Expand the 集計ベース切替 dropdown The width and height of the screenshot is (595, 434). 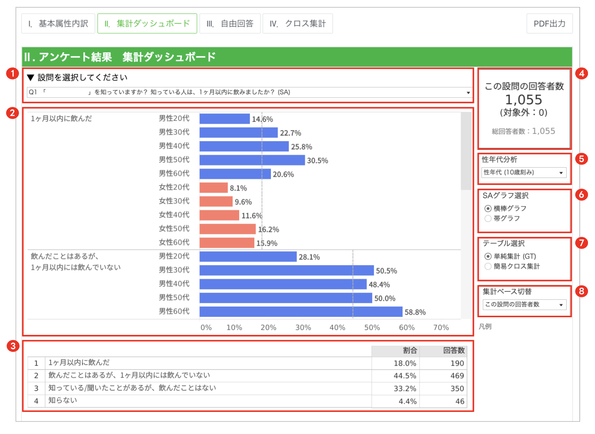[x=524, y=304]
